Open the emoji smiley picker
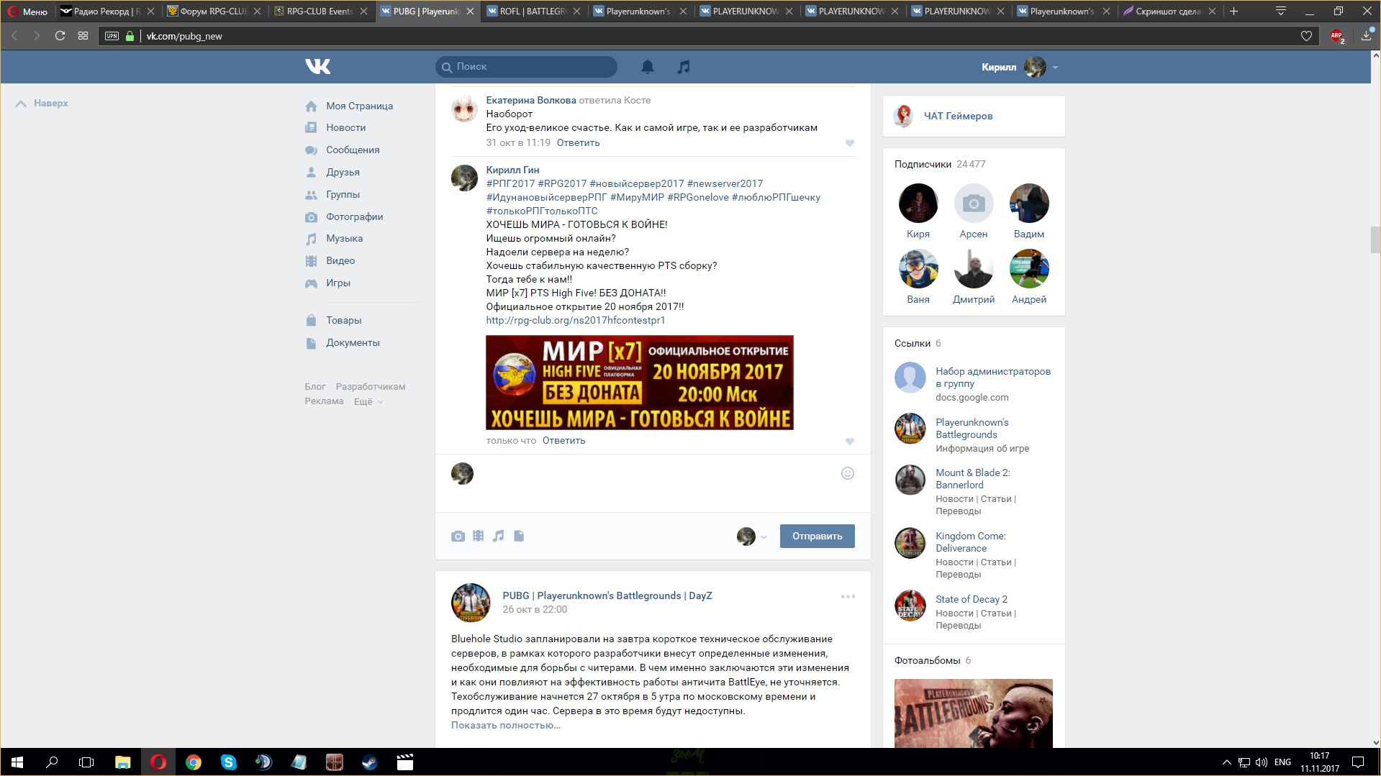 point(848,473)
